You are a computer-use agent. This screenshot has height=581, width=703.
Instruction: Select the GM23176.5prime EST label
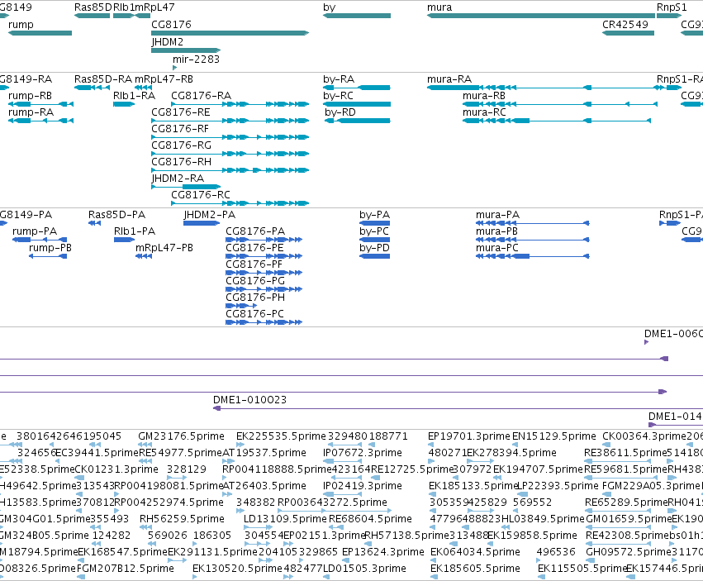point(181,436)
